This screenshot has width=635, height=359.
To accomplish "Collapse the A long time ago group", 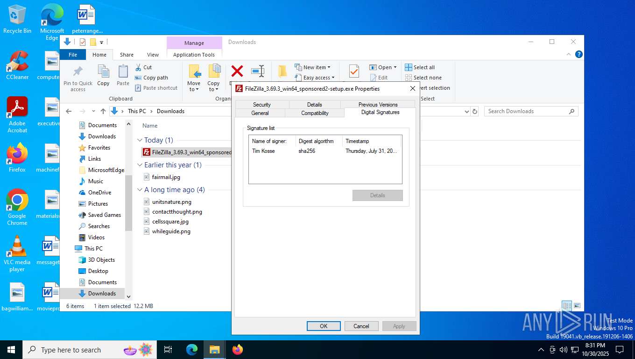I will [140, 190].
